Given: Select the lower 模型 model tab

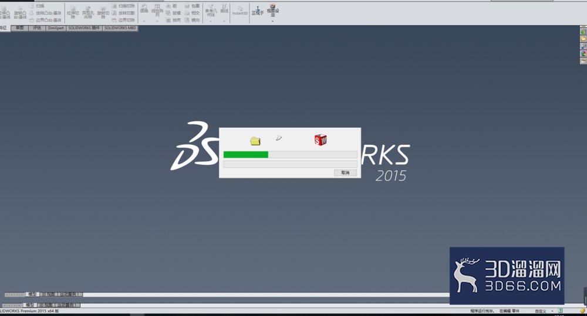Looking at the screenshot, I should (29, 305).
